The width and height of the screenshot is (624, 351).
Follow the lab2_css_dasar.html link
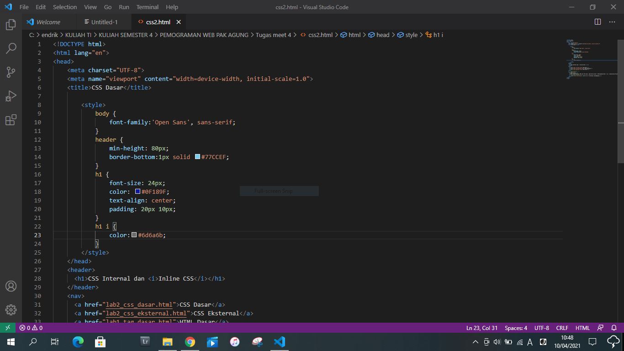point(138,304)
